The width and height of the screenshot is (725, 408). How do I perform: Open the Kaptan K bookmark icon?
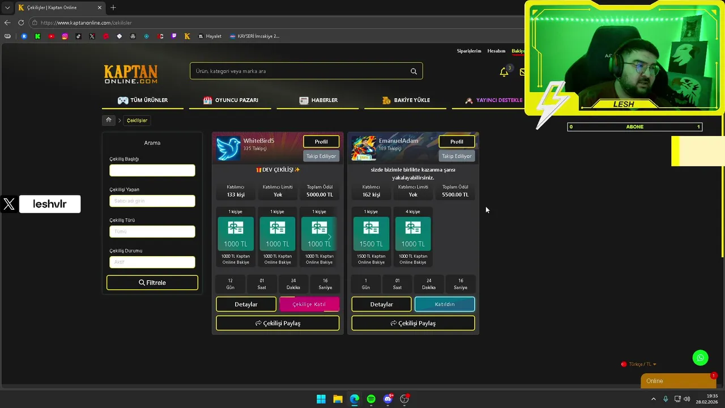187,36
